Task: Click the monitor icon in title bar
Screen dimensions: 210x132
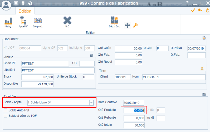Action: click(16, 3)
